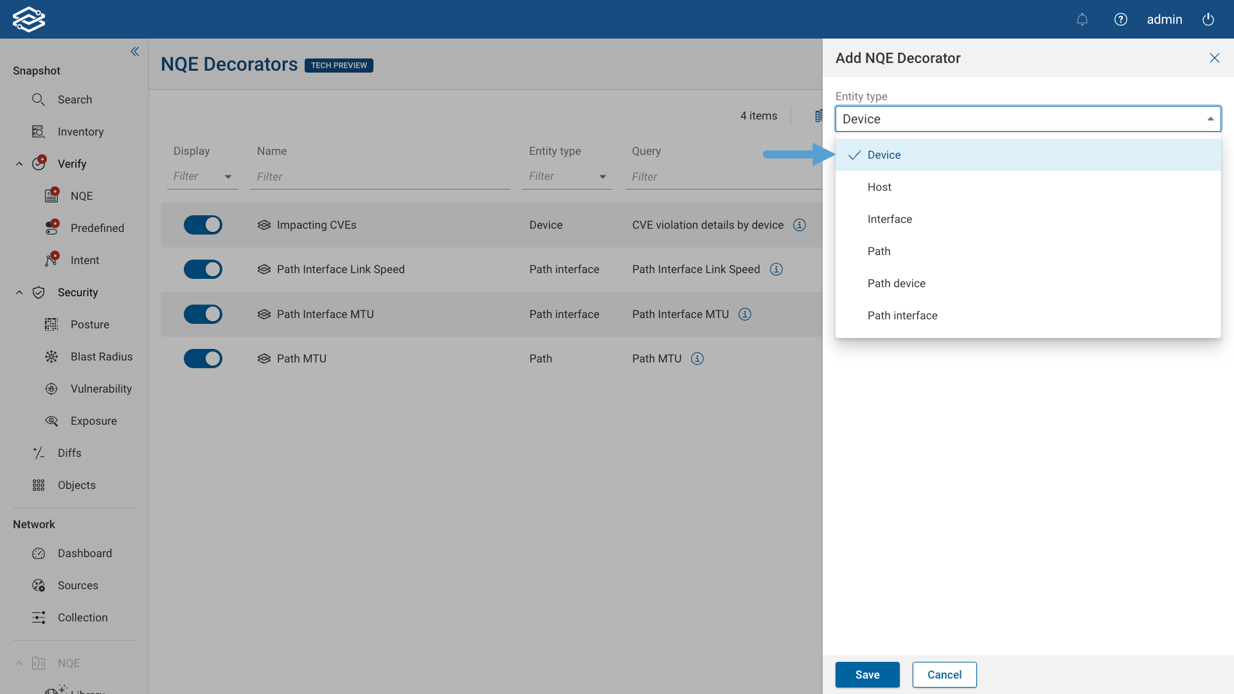This screenshot has height=694, width=1234.
Task: Click the power logout icon
Action: [1208, 19]
